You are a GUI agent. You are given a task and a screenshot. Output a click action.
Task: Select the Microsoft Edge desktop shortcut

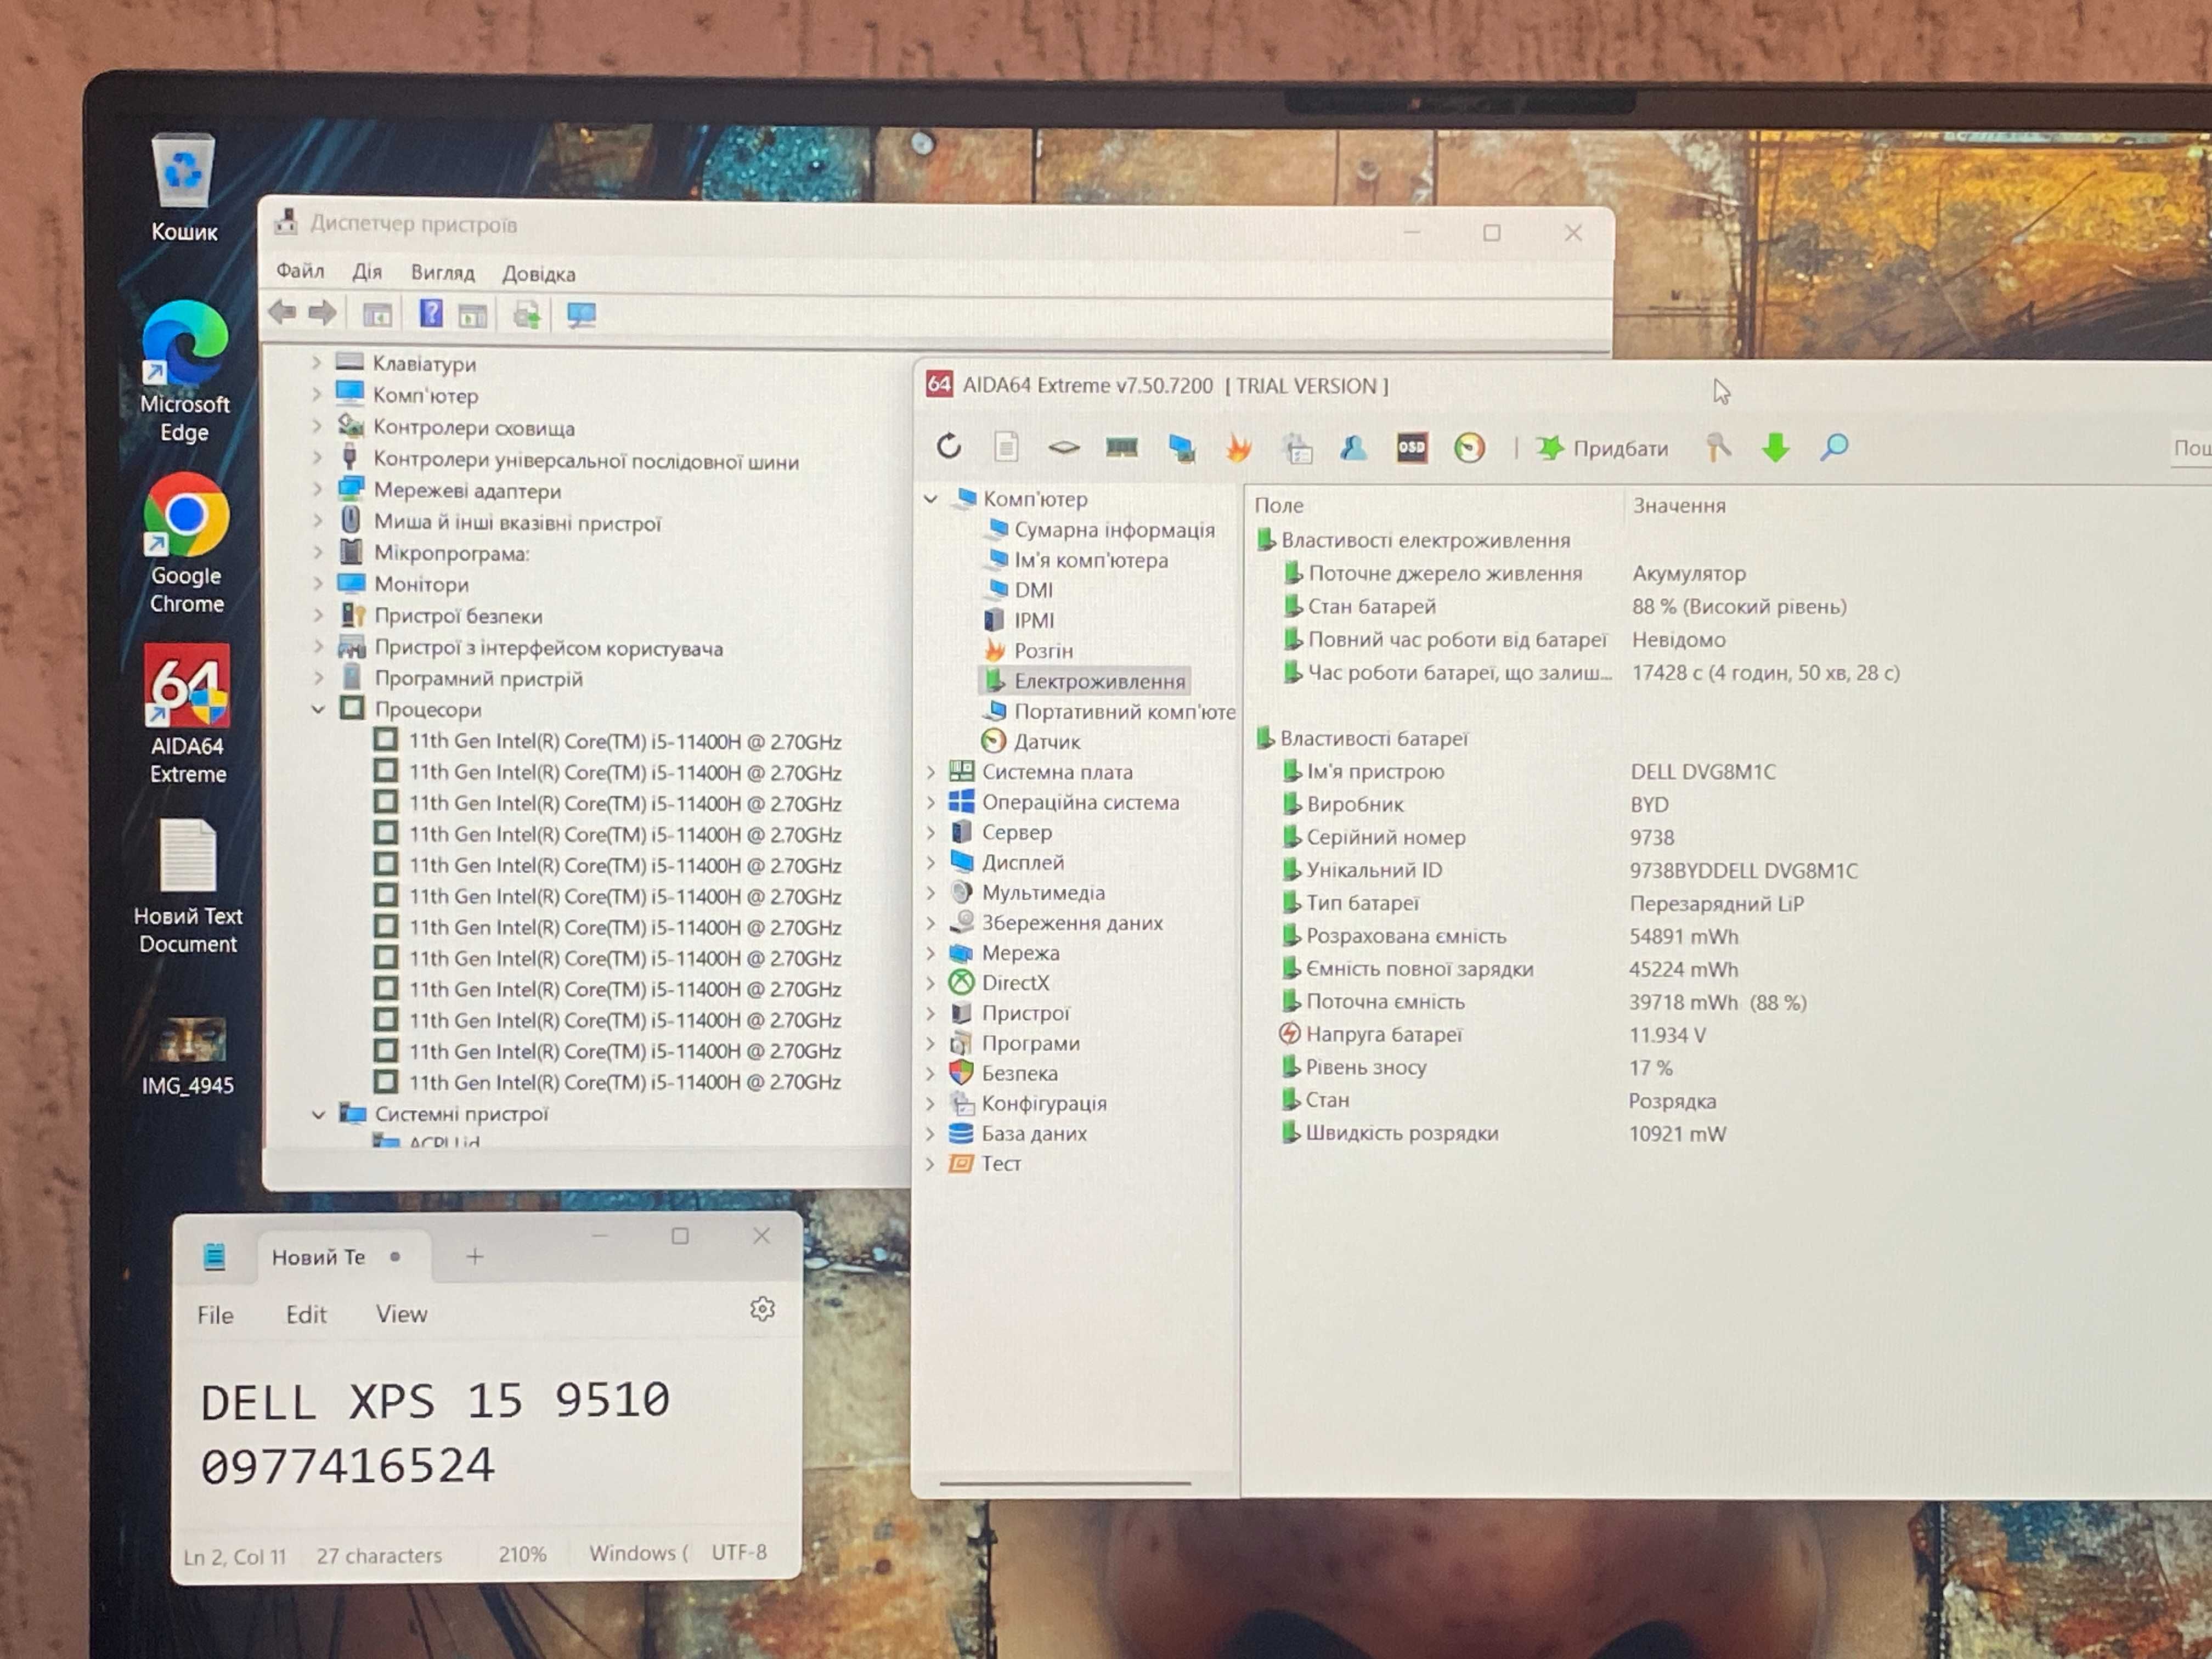click(x=185, y=371)
